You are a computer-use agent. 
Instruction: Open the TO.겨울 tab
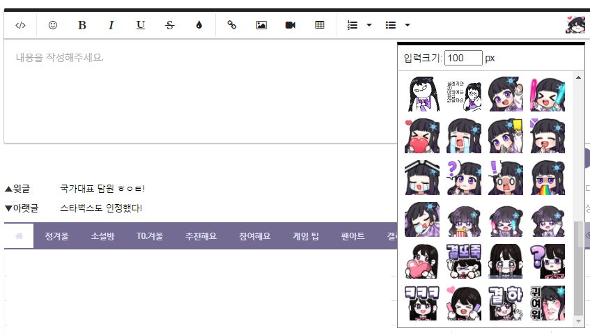tap(150, 236)
